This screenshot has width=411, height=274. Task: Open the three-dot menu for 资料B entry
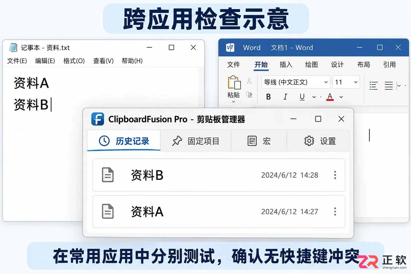(335, 175)
